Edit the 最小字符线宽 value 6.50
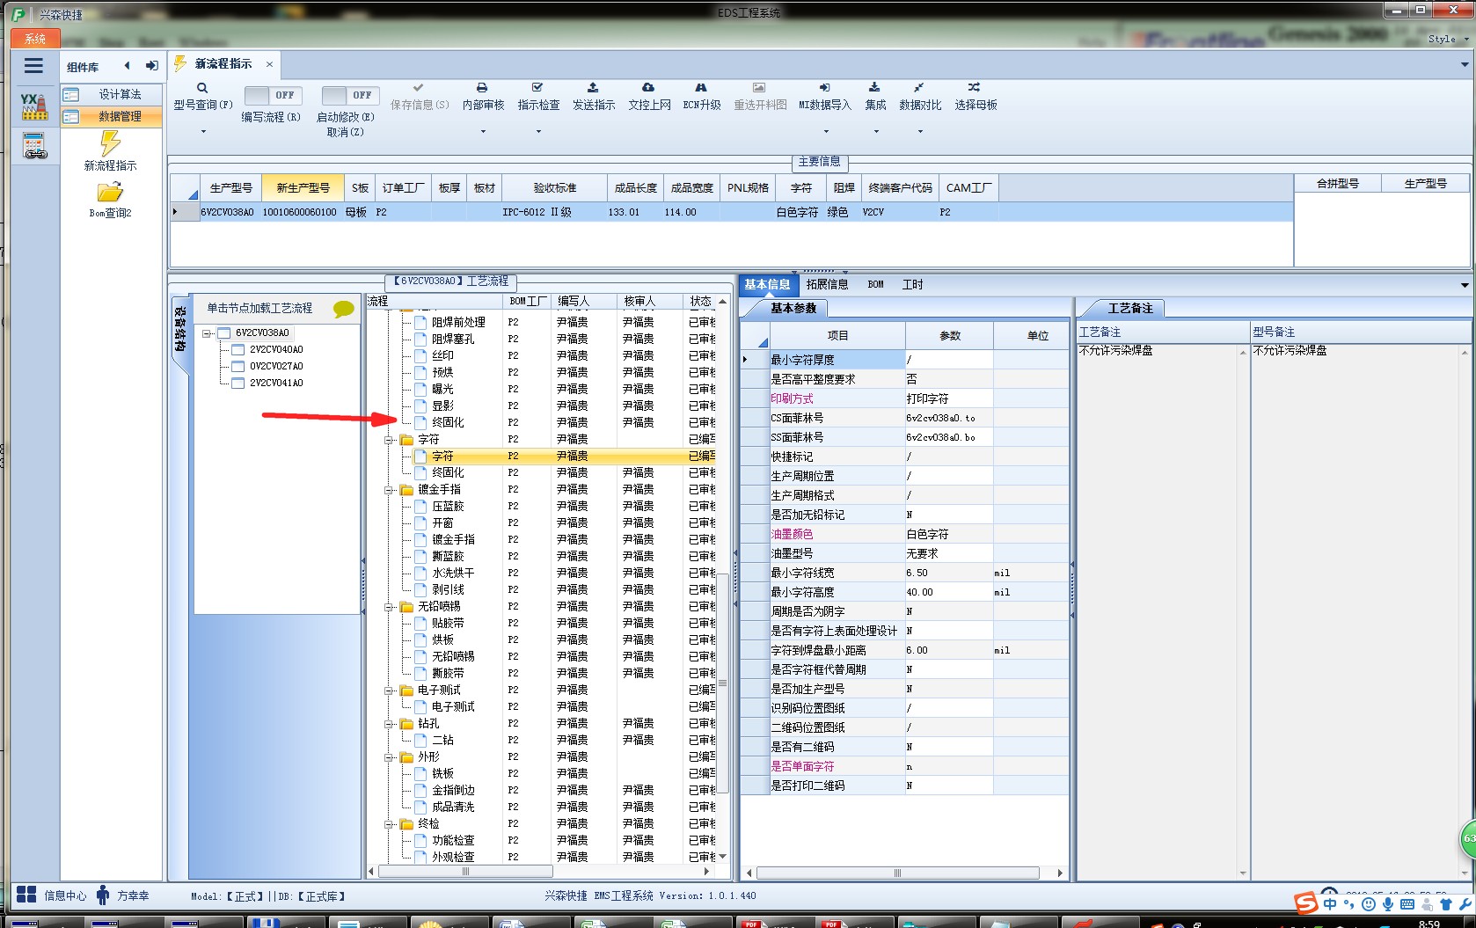1476x928 pixels. pyautogui.click(x=949, y=573)
